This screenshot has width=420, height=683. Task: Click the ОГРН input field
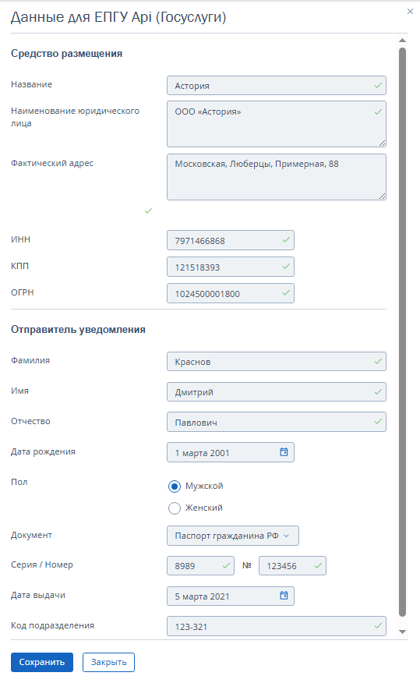coord(231,293)
